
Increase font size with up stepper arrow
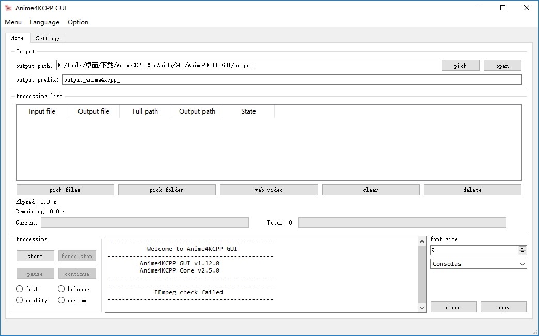[x=522, y=248]
